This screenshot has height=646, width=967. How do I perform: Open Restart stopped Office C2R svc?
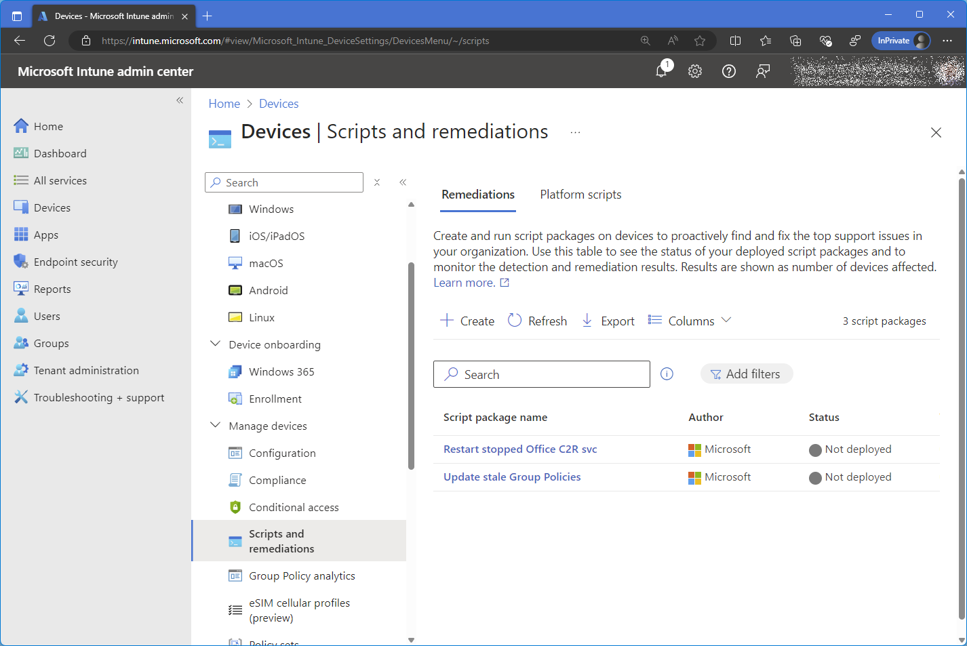click(520, 449)
